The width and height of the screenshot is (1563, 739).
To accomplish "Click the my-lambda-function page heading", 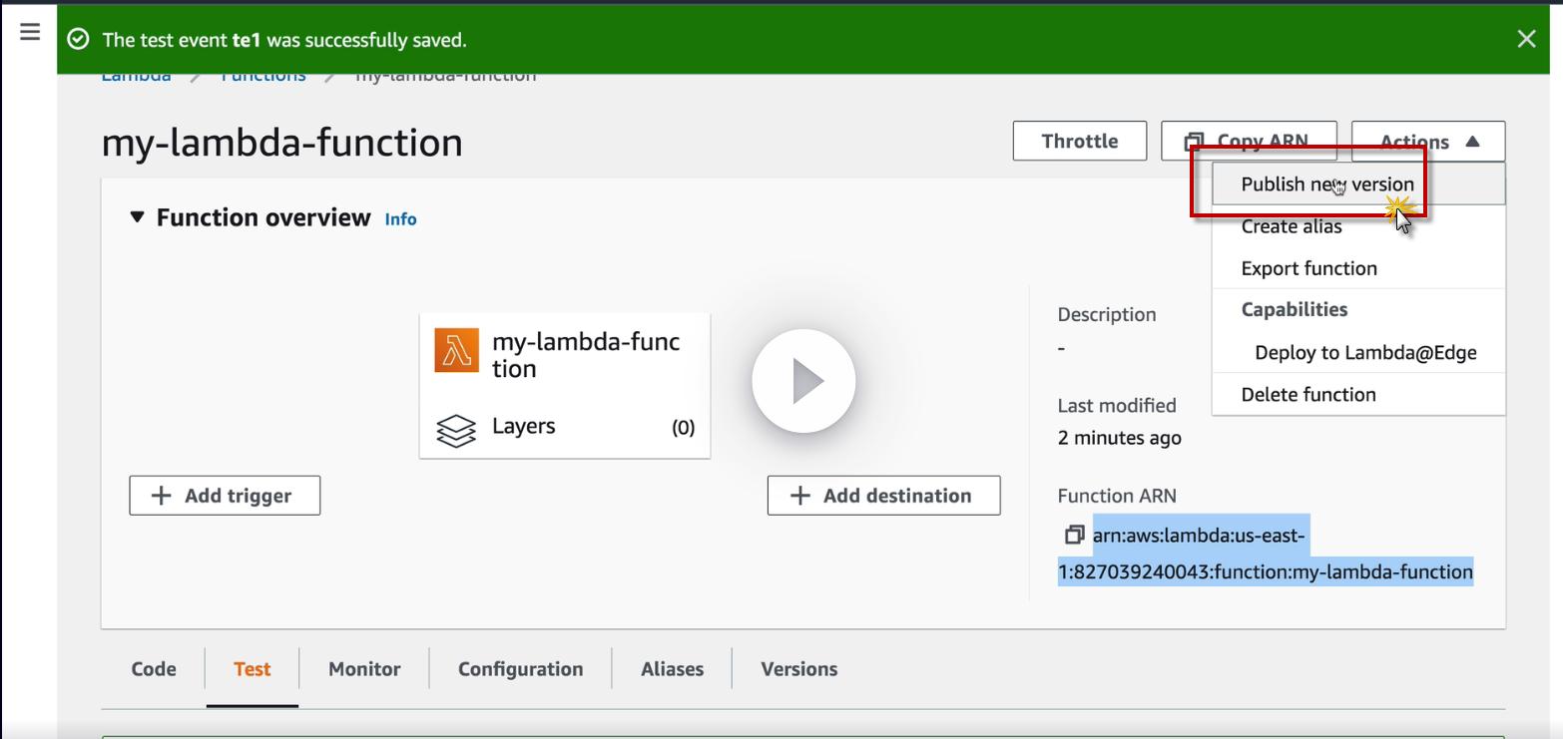I will 282,143.
